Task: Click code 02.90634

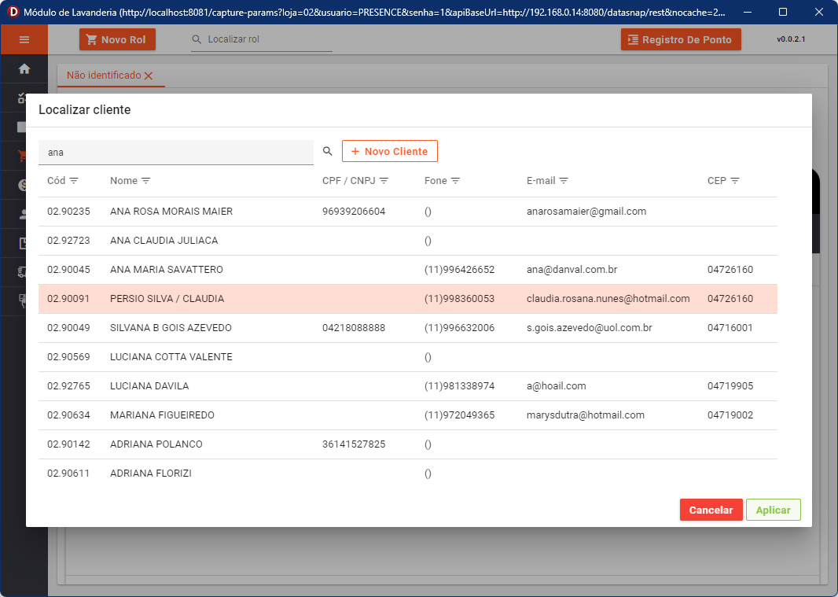Action: tap(68, 415)
